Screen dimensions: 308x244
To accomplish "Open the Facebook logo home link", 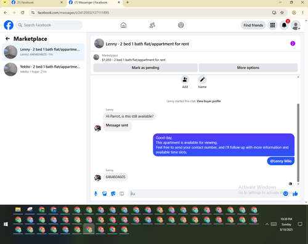I will [9, 25].
